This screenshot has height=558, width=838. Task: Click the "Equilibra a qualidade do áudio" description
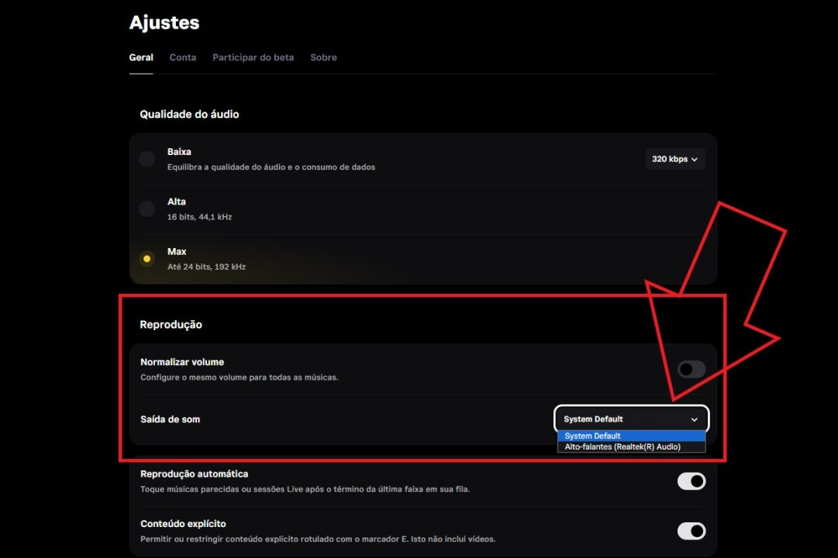[x=271, y=167]
